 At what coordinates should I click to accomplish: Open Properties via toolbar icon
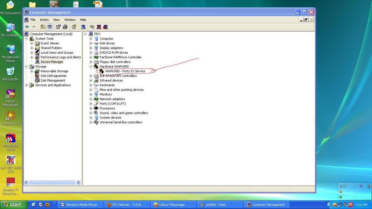point(58,27)
